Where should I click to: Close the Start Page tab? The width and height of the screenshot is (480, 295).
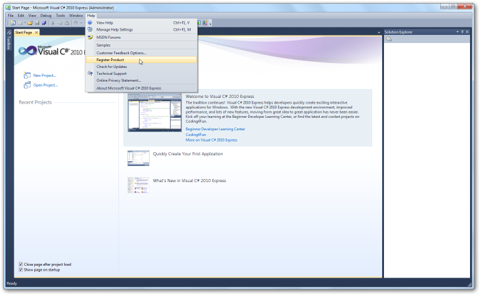[36, 32]
